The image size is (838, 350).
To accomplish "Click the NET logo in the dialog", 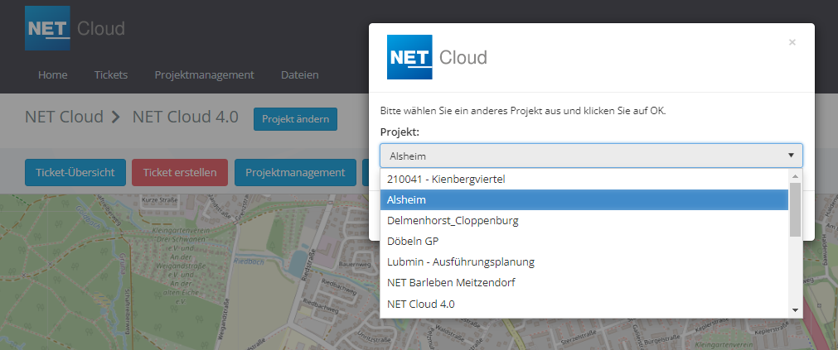I will click(409, 57).
